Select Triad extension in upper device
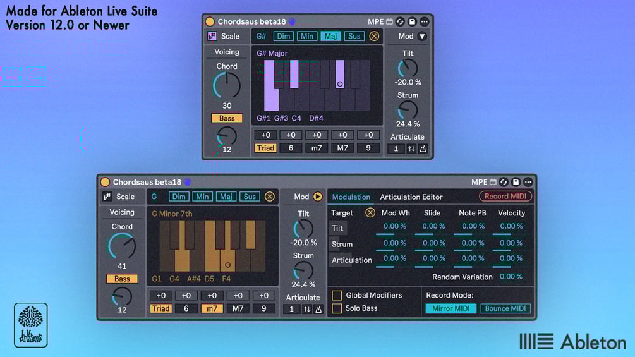Image resolution: width=635 pixels, height=357 pixels. (265, 148)
